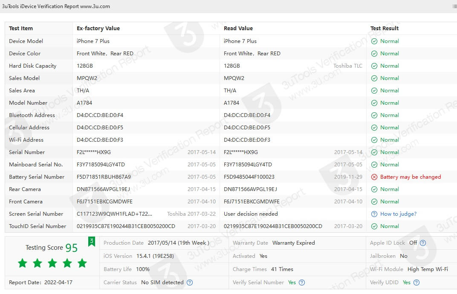Image resolution: width=457 pixels, height=294 pixels.
Task: Click the No SIM detected status
Action: [x=162, y=283]
